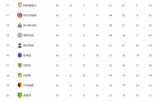The image size is (161, 101).
Task: Click the Brentford club crest
Action: pos(20,15)
